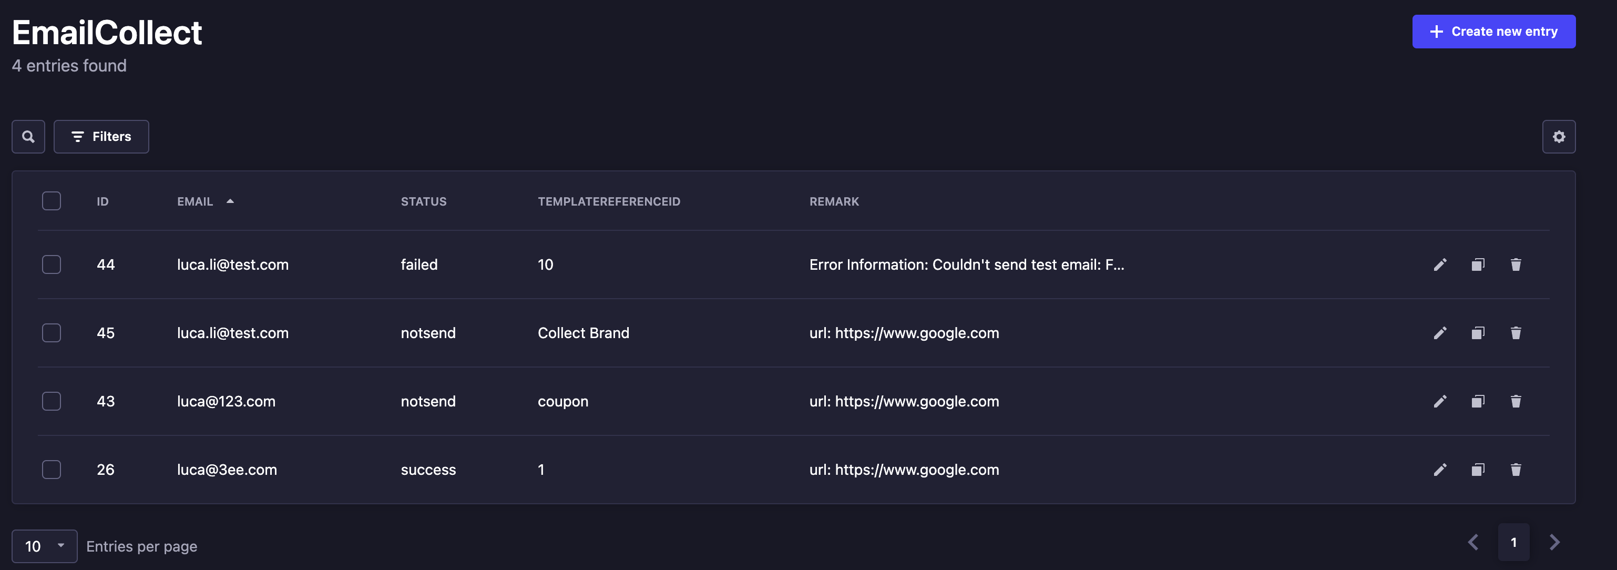Select row checkbox for luca@123.com

click(x=52, y=401)
